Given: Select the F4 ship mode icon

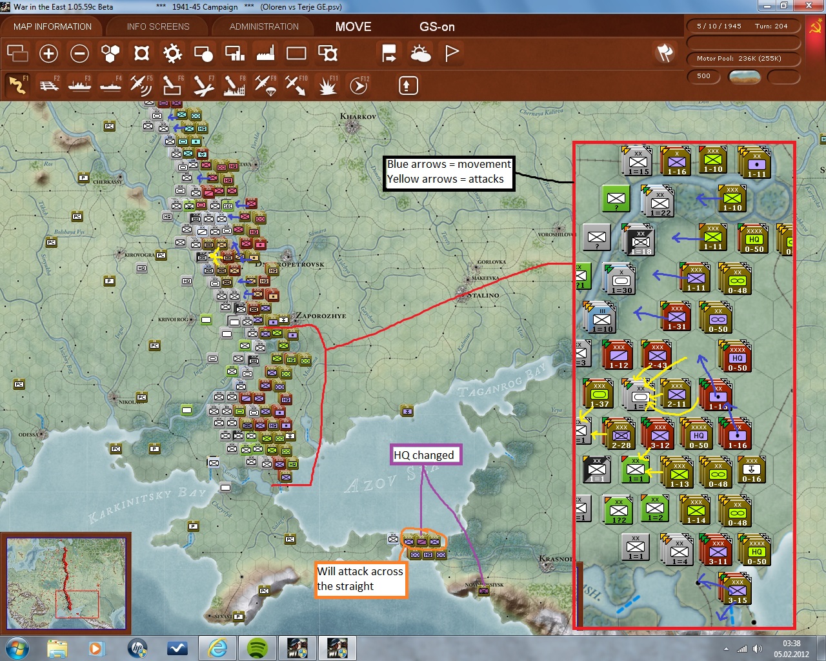Looking at the screenshot, I should click(110, 85).
